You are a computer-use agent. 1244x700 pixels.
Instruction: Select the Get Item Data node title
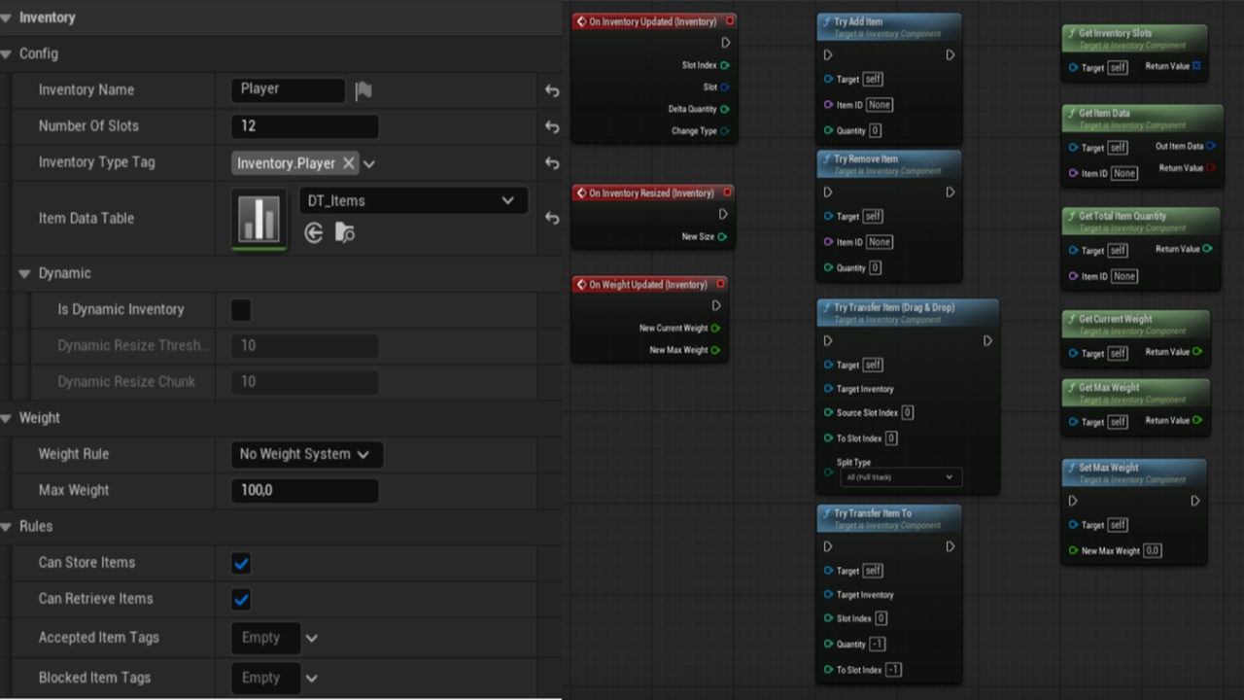(1104, 113)
